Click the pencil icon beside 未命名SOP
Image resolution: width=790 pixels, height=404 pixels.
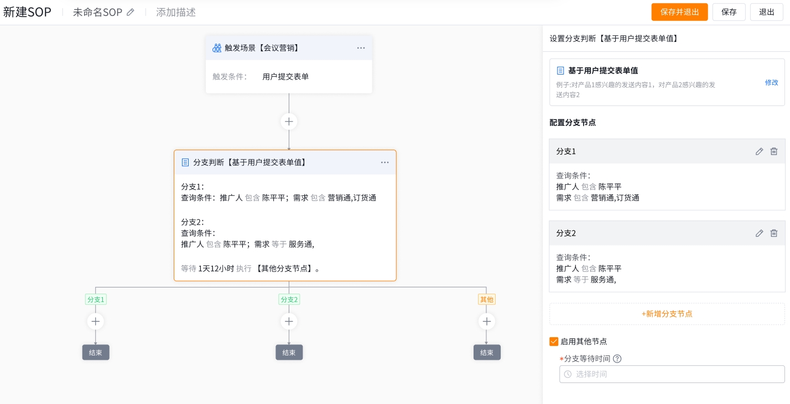pyautogui.click(x=131, y=12)
